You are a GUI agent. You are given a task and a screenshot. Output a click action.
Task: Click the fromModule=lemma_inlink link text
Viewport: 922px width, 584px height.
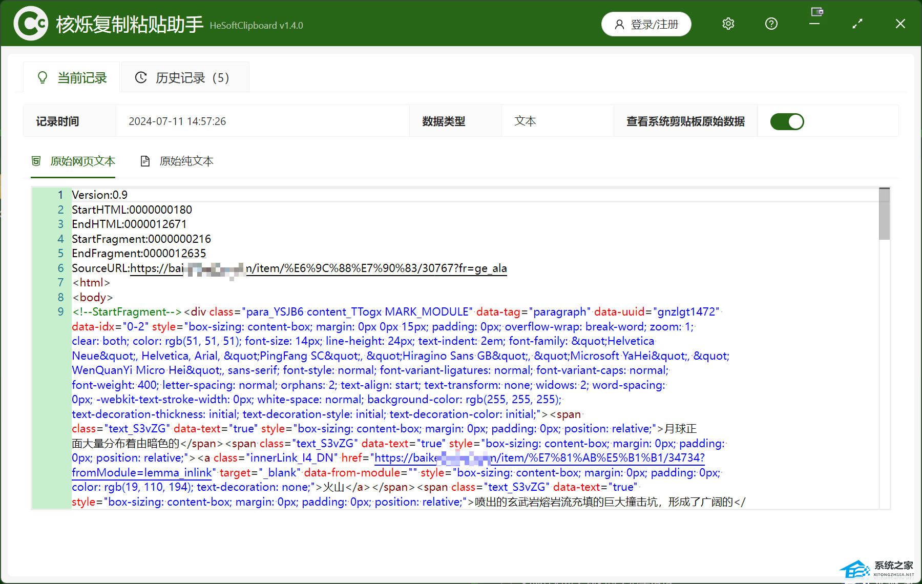pyautogui.click(x=142, y=473)
